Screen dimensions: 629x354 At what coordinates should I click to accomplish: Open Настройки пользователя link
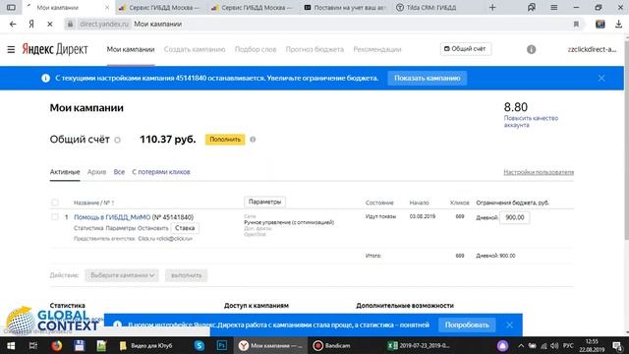coord(539,172)
